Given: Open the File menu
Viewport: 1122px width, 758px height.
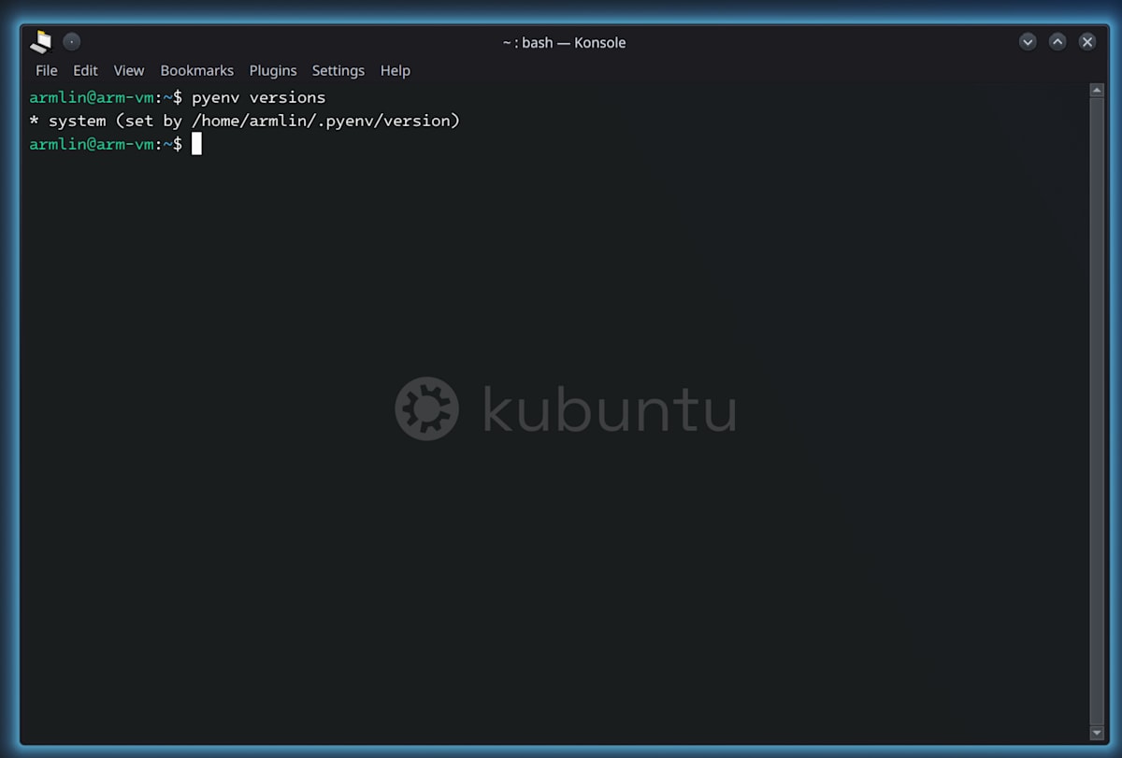Looking at the screenshot, I should click(x=46, y=71).
